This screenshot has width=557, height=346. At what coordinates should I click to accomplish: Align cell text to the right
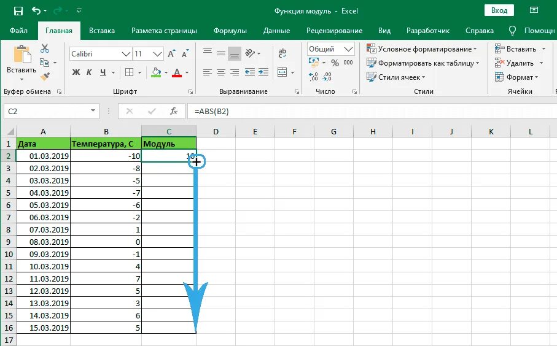(235, 72)
